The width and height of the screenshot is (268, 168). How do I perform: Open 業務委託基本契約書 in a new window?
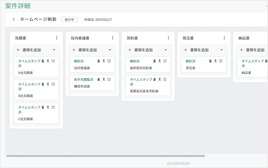(x=165, y=79)
